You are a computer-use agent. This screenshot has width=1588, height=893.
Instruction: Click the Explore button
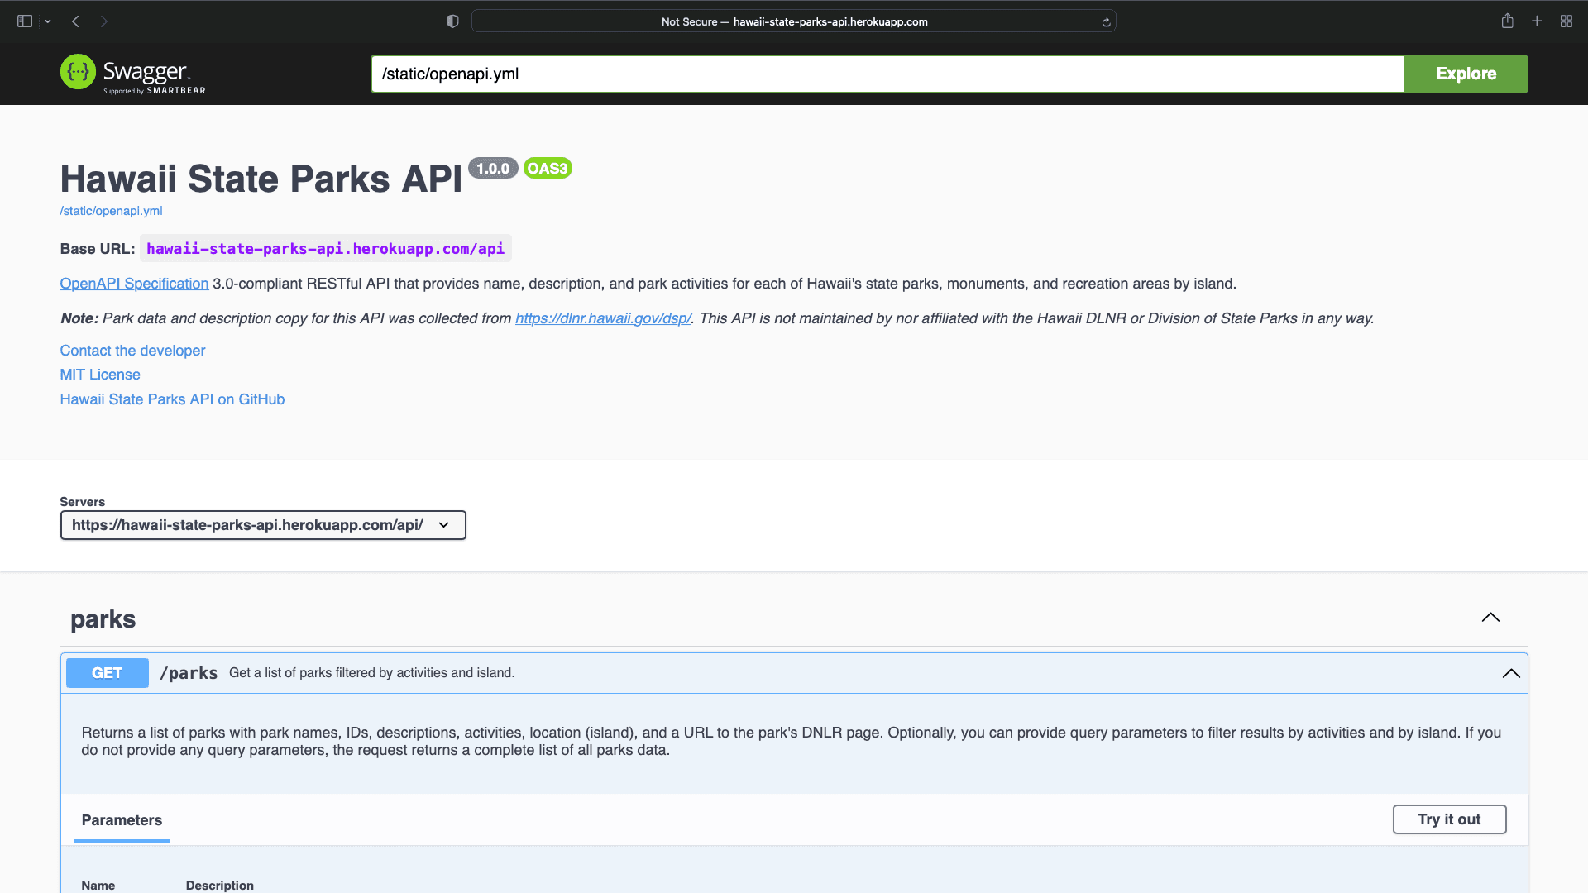(1466, 74)
